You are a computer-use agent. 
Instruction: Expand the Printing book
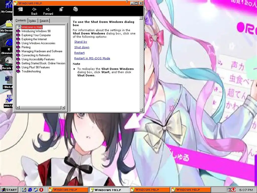[x=26, y=47]
